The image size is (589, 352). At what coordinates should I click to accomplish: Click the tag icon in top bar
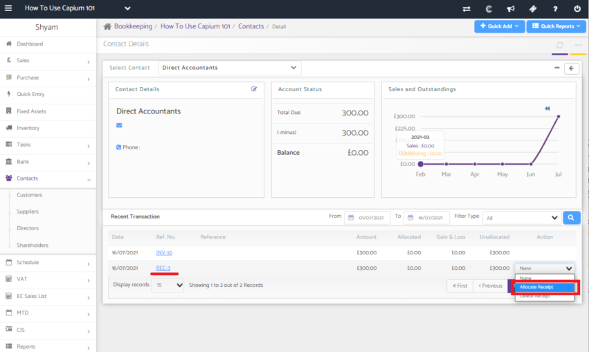coord(533,8)
